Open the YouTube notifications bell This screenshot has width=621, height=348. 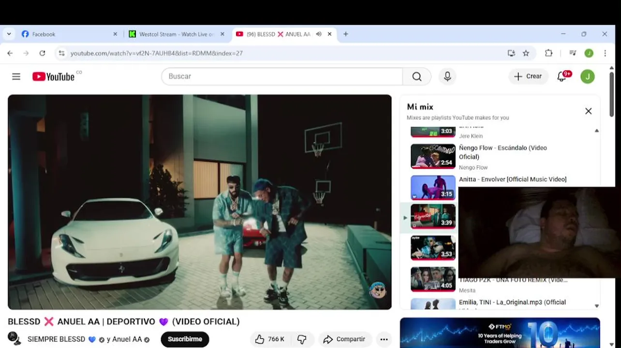(562, 76)
